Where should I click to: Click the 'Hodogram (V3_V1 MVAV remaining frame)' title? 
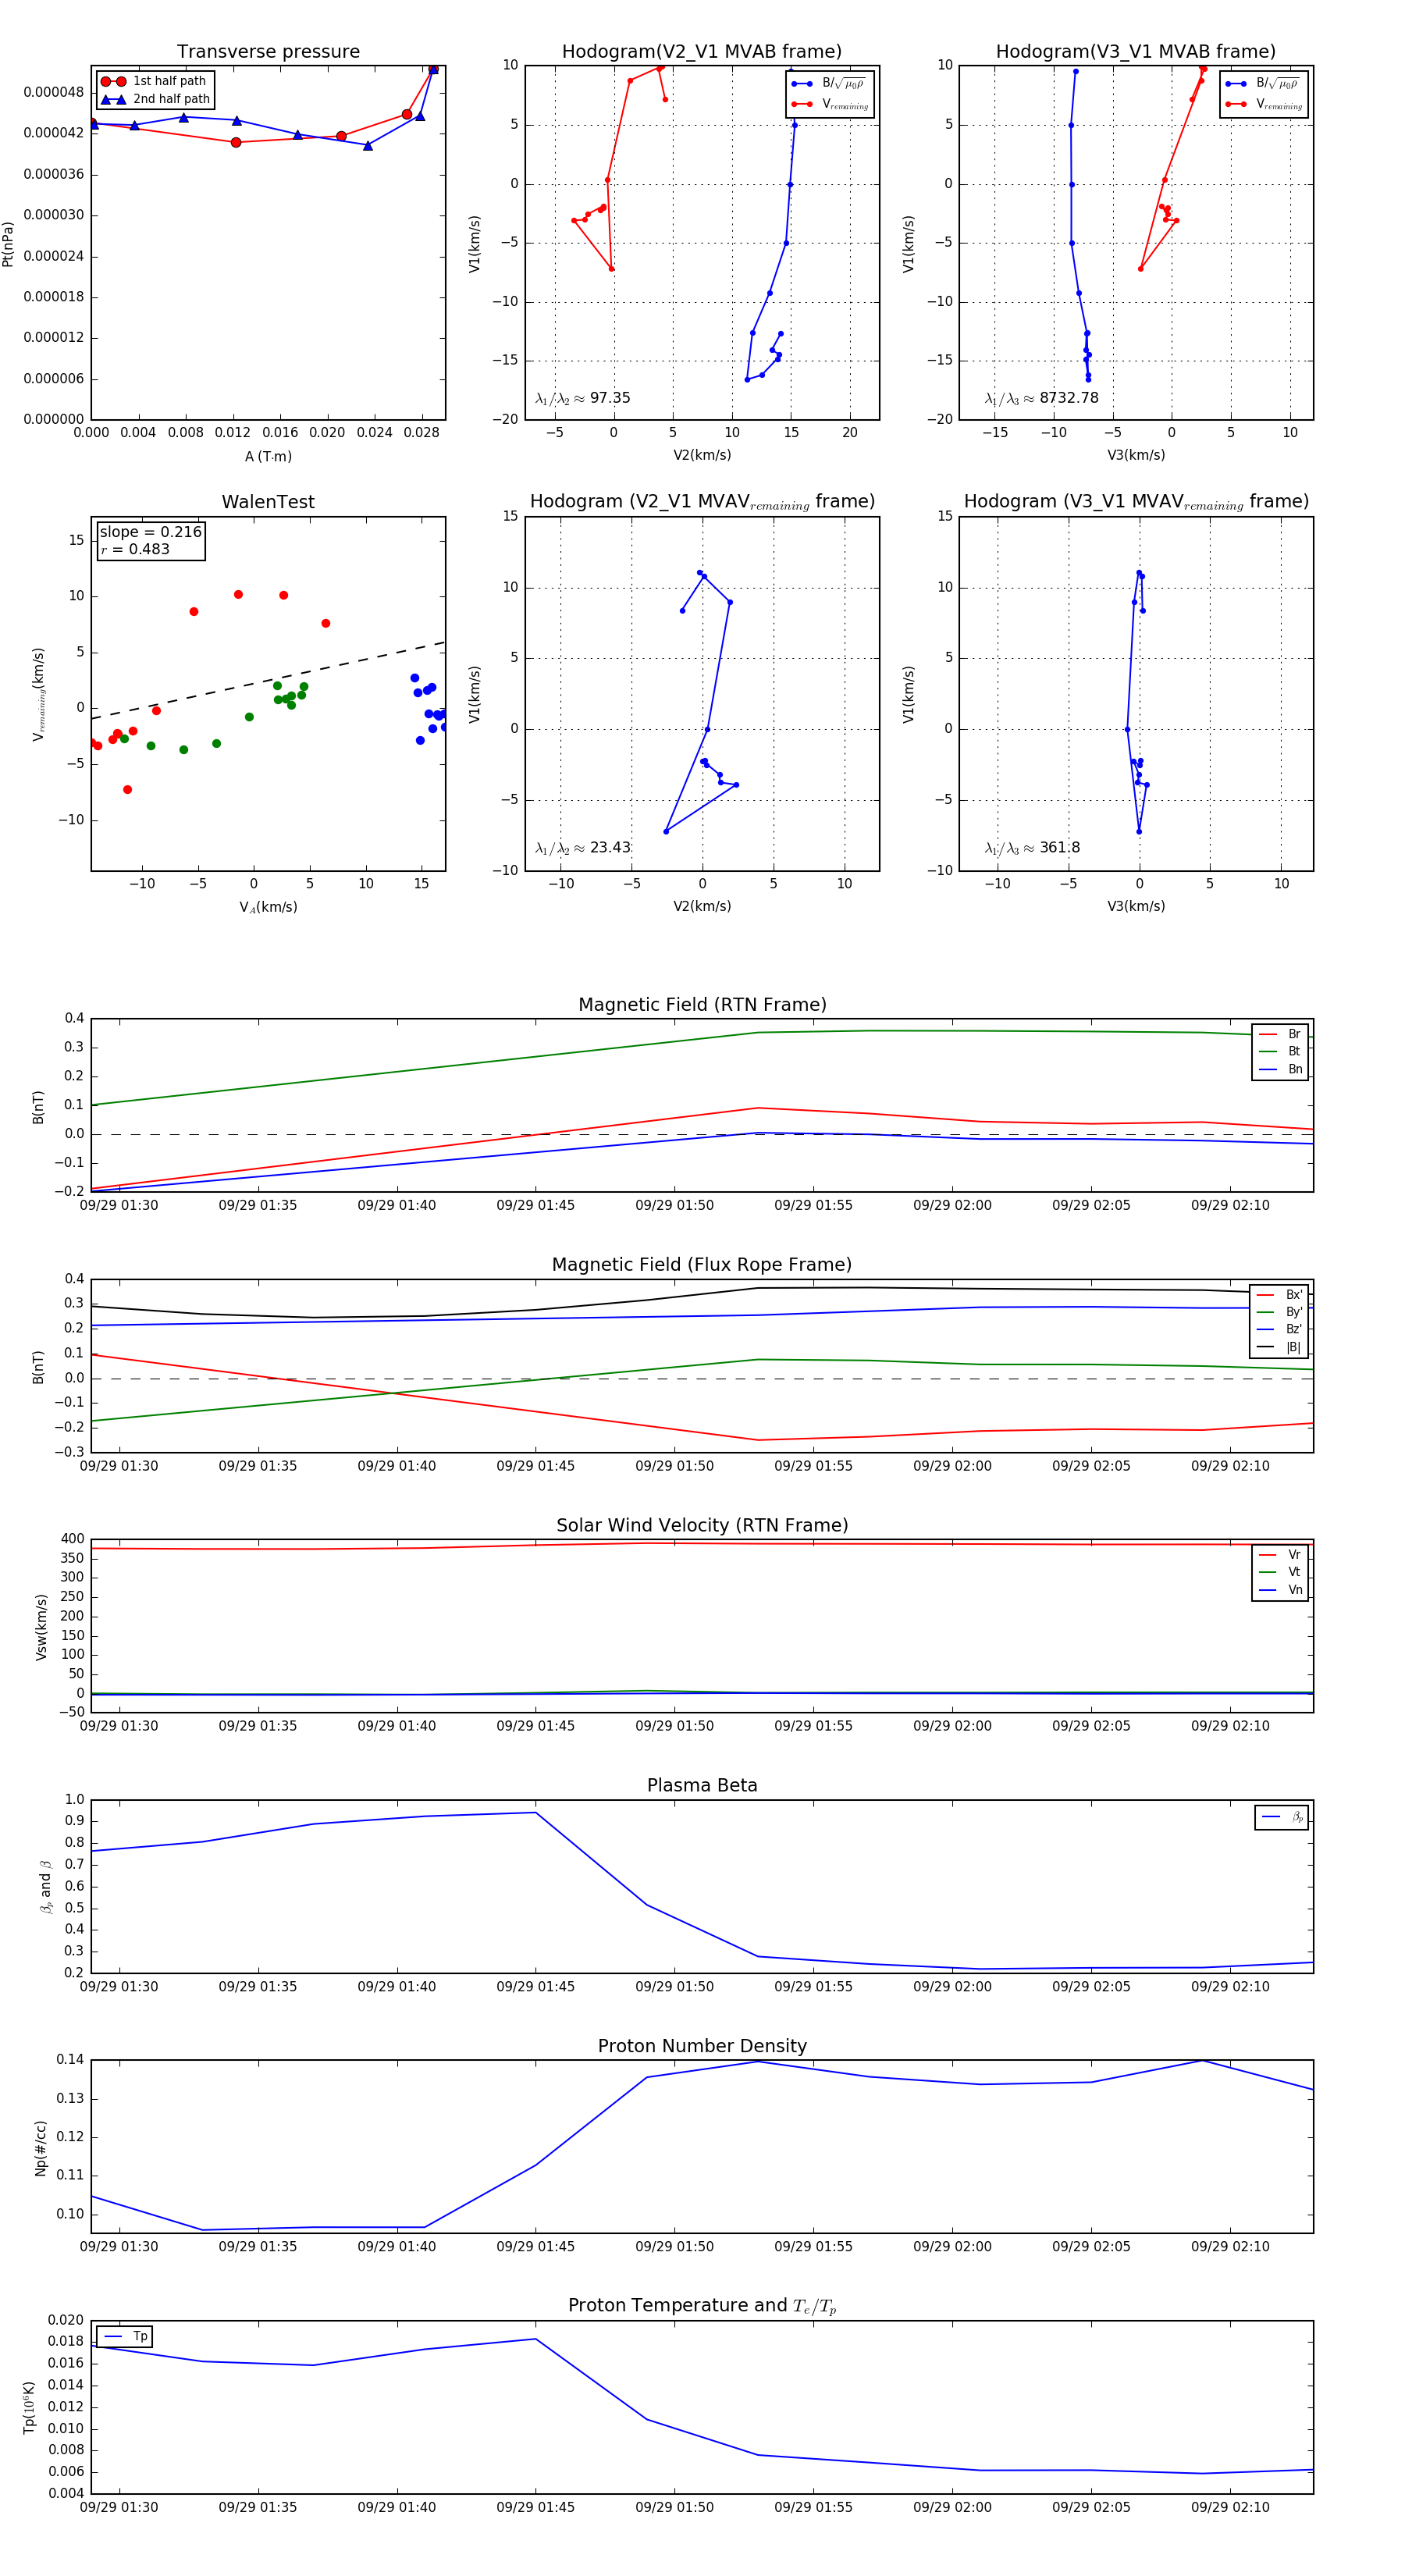click(x=1136, y=502)
